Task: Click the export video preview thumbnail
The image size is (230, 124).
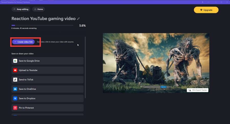Action: [x=156, y=63]
